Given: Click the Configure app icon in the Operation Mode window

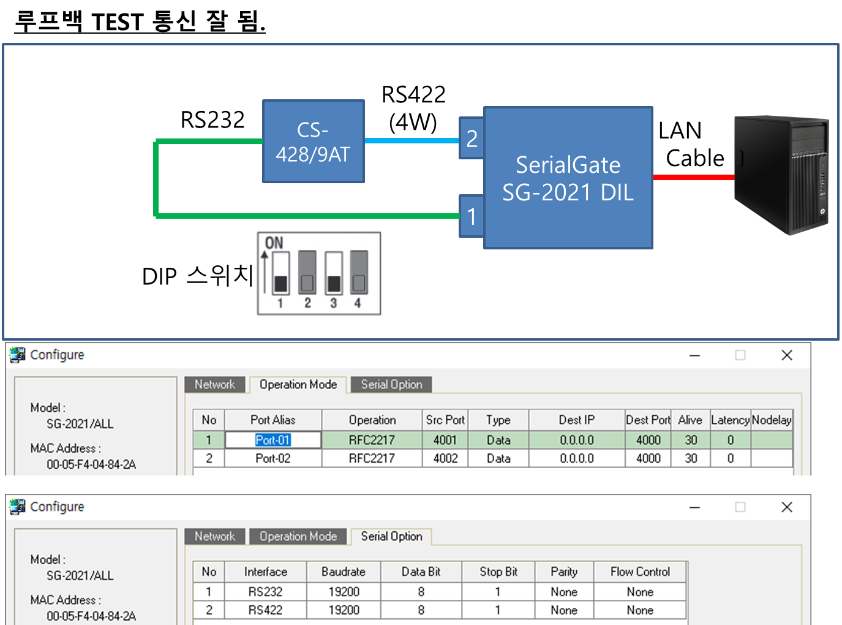Looking at the screenshot, I should click(18, 355).
